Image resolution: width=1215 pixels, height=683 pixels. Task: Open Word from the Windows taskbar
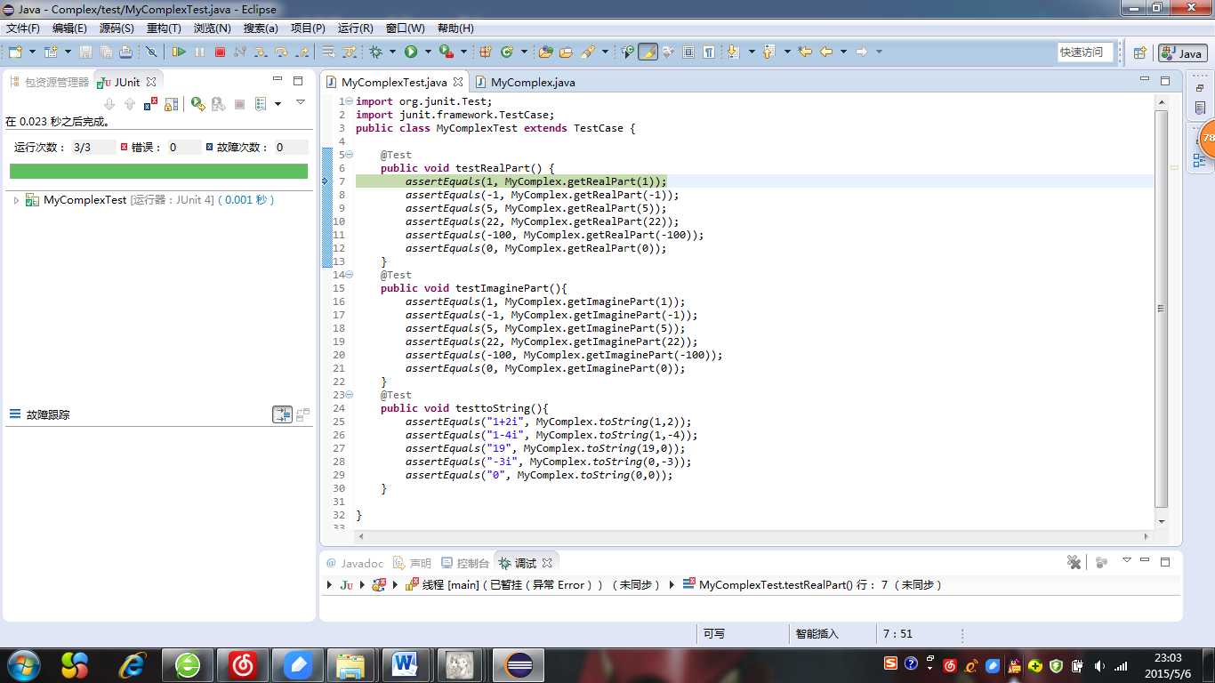(405, 664)
